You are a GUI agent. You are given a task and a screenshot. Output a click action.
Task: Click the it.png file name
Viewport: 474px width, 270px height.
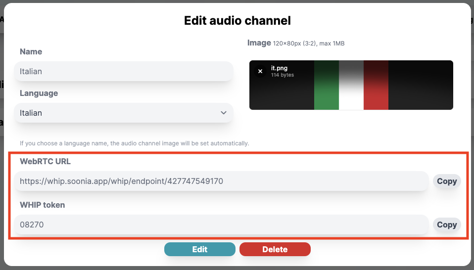pos(279,68)
